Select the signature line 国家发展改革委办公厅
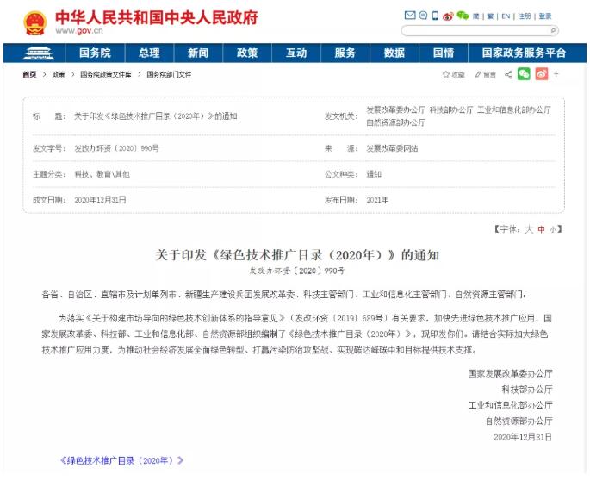This screenshot has height=493, width=590. coord(510,373)
